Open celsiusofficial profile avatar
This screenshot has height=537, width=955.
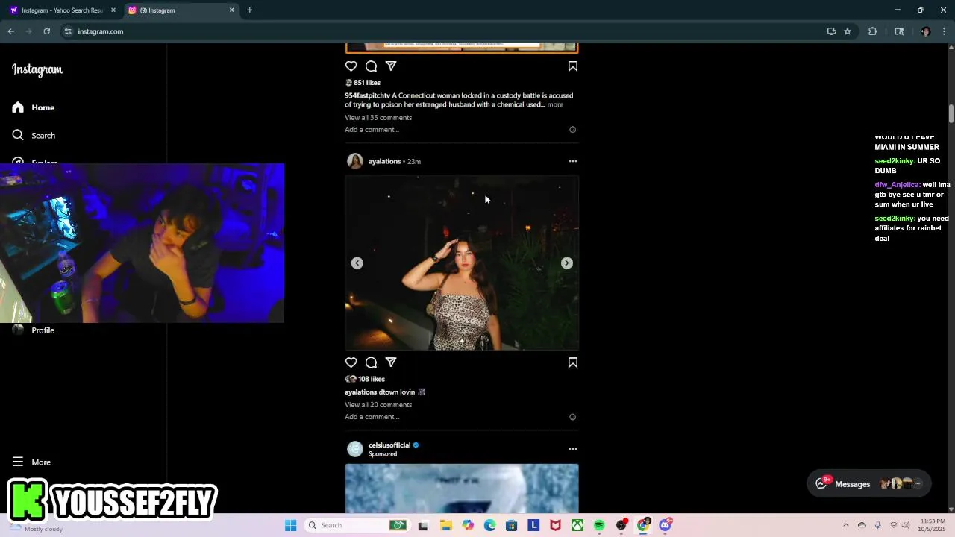coord(355,449)
